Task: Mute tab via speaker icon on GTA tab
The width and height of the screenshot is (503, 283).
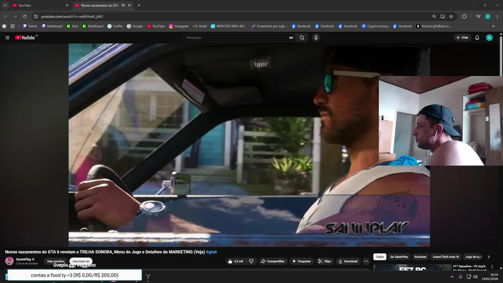Action: click(123, 6)
